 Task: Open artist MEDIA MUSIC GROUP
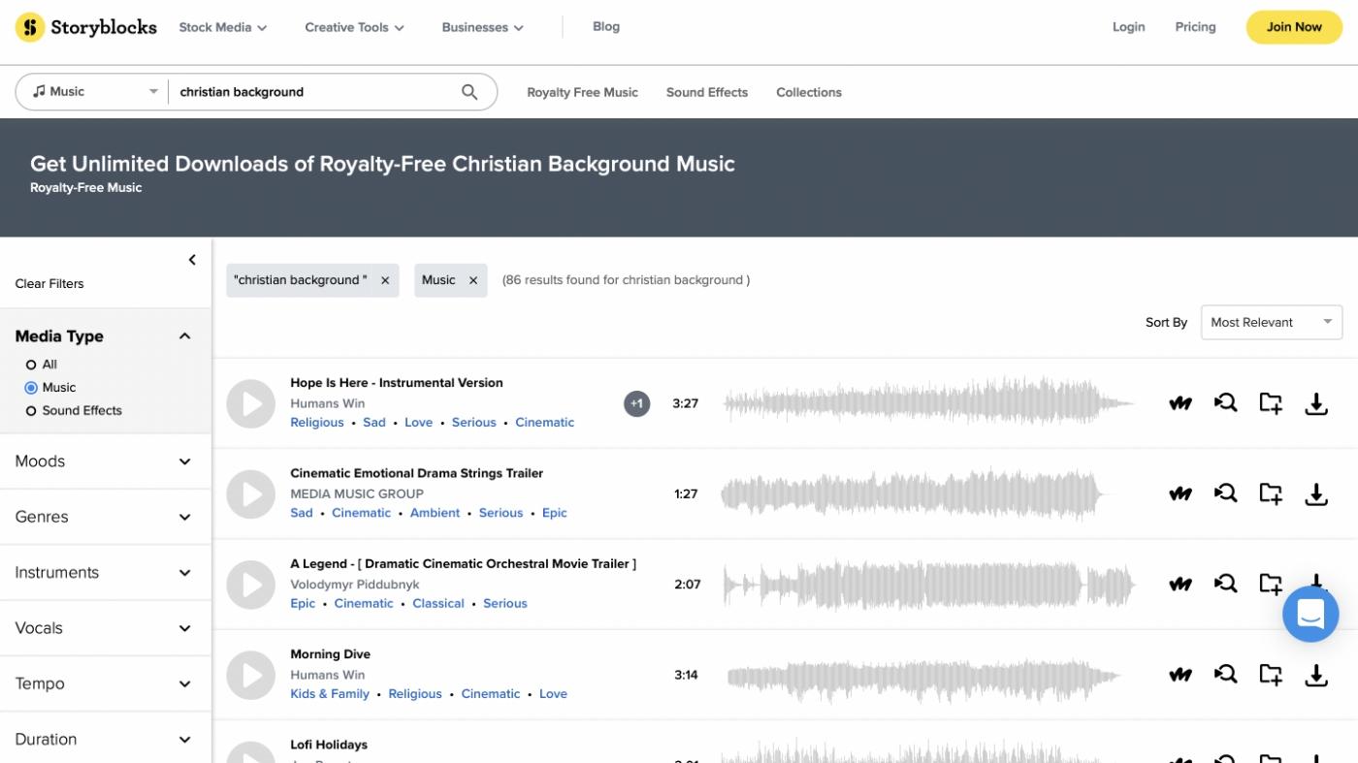pos(357,493)
